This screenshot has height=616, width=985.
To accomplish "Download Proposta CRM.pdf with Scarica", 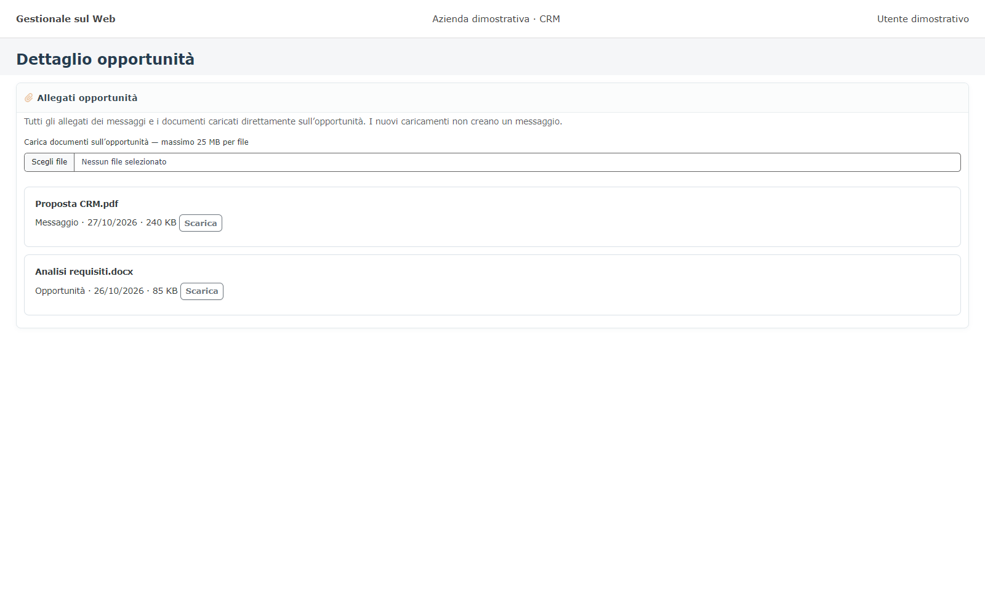I will (201, 223).
